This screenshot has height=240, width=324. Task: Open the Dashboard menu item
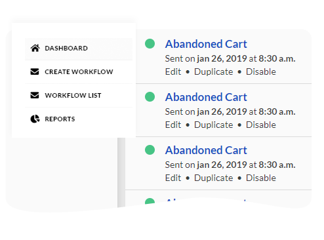(79, 49)
